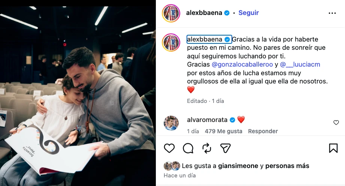Click the @gonzalocaballeroo mention
This screenshot has height=186, width=345.
coord(242,64)
